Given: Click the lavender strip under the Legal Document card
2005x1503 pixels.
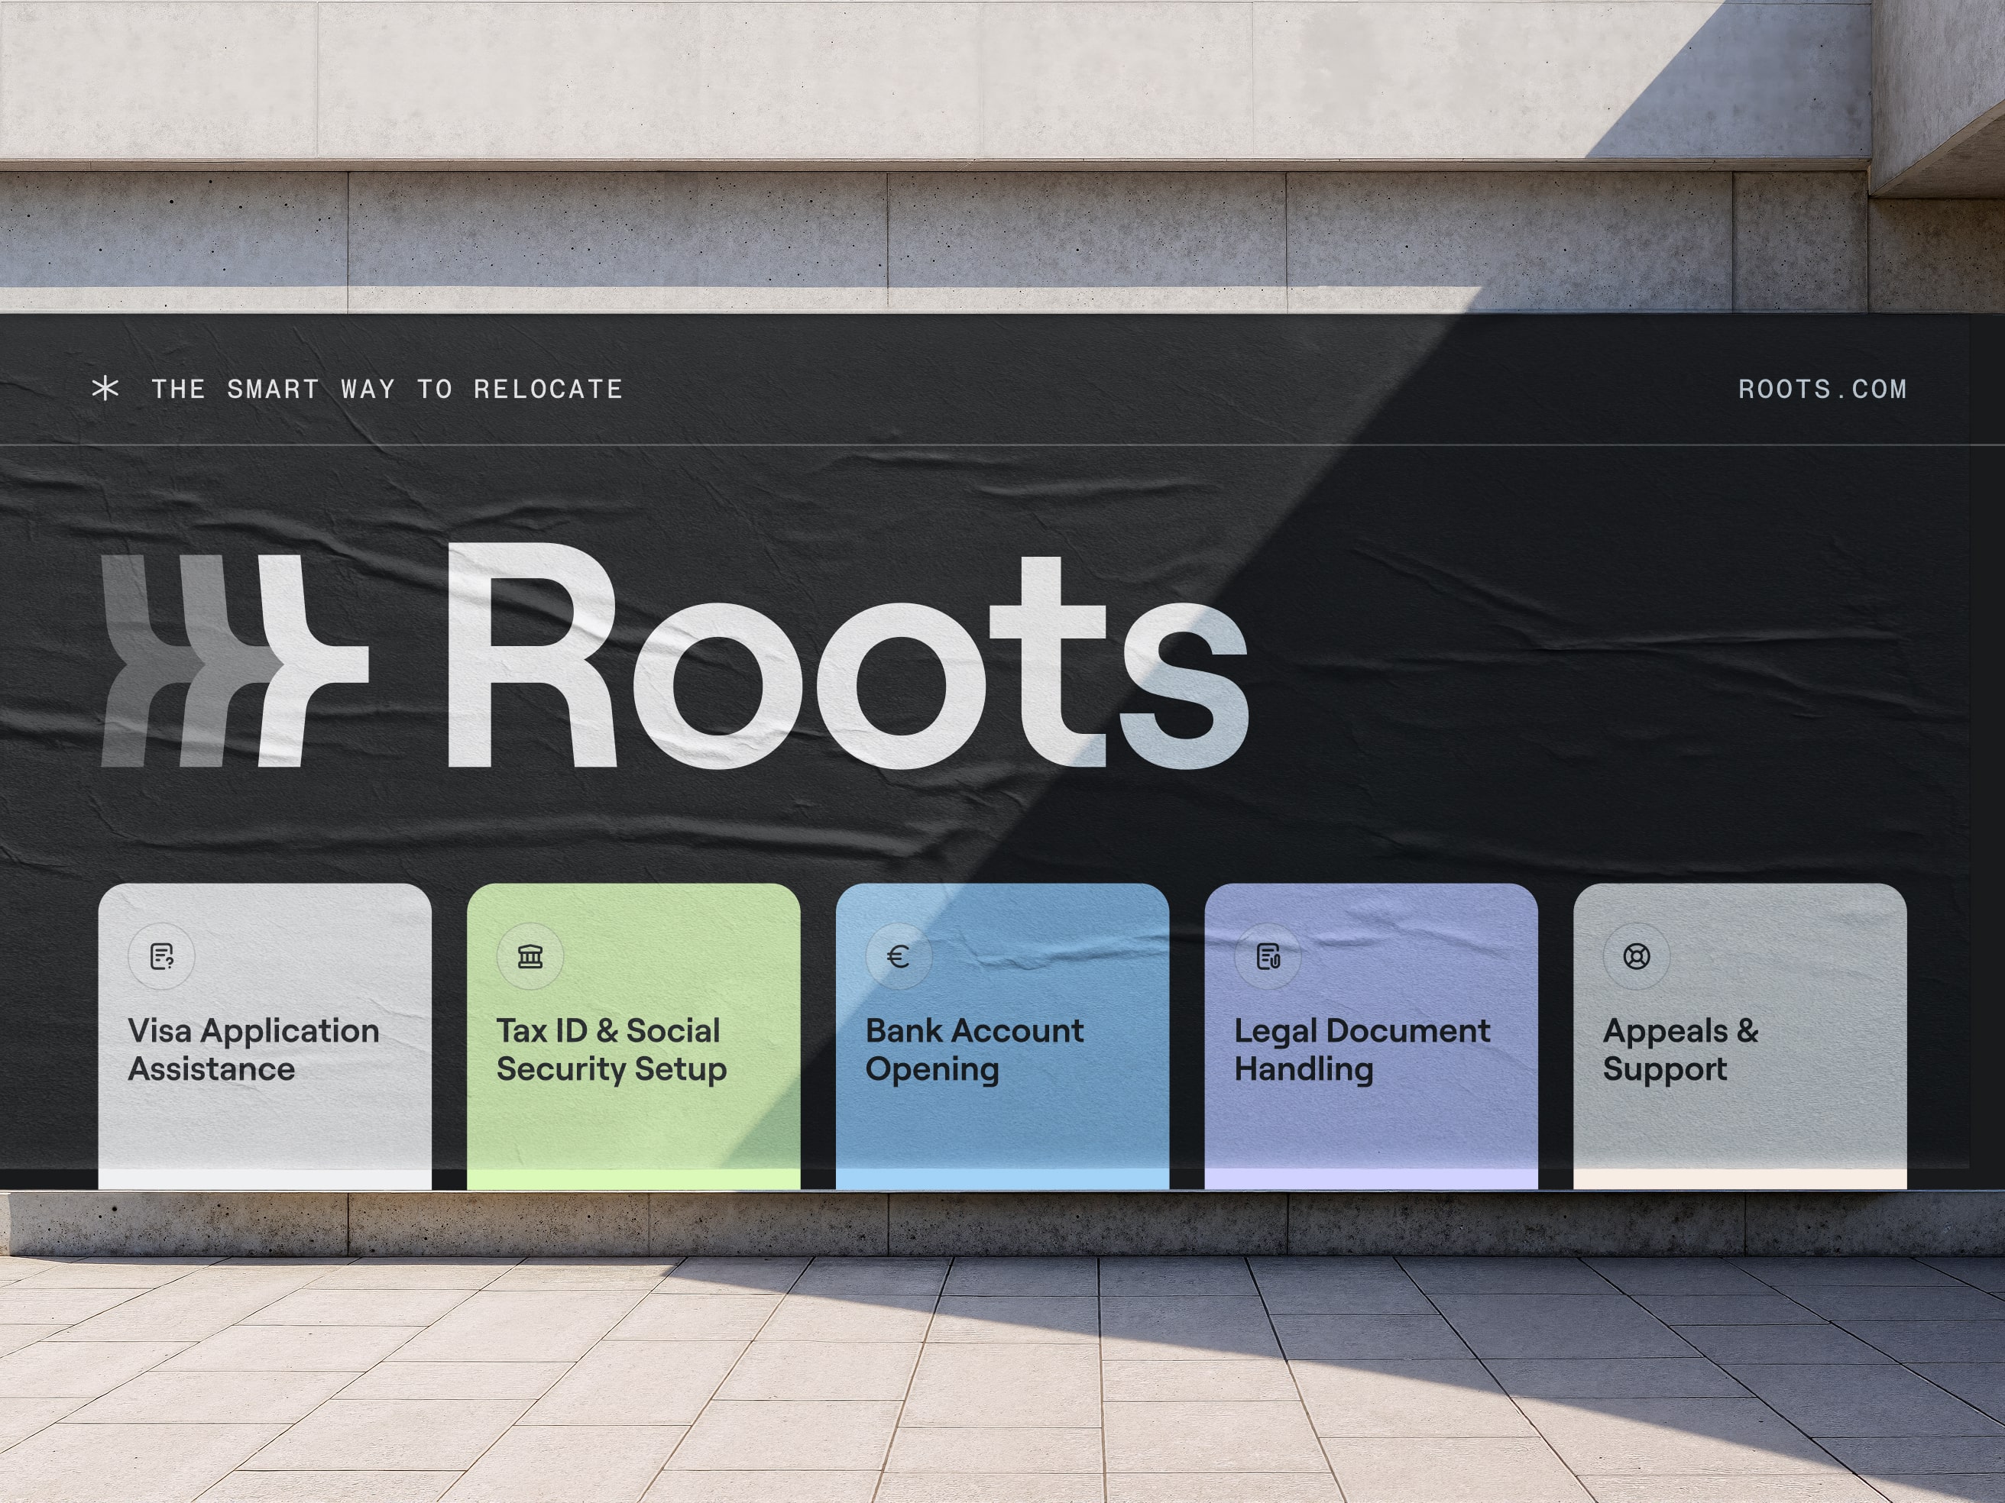Looking at the screenshot, I should (x=1371, y=1180).
